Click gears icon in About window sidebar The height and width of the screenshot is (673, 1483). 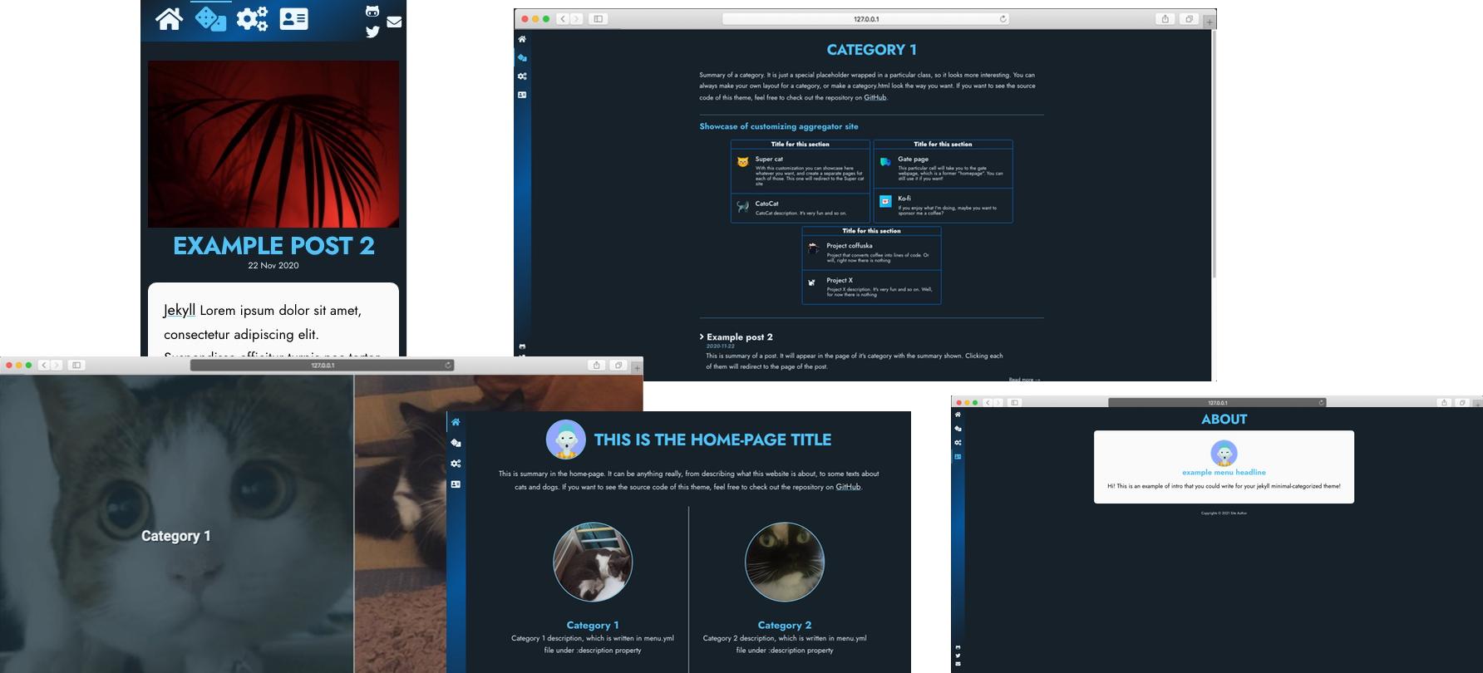(x=958, y=443)
